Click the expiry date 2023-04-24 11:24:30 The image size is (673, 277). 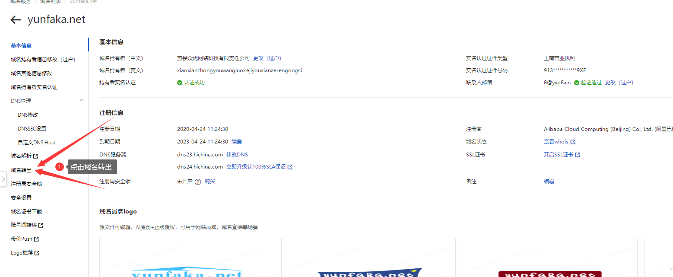pyautogui.click(x=203, y=142)
